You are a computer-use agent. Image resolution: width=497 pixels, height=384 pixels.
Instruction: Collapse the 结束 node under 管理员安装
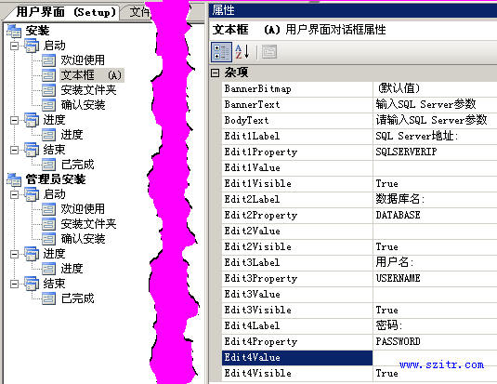point(14,284)
